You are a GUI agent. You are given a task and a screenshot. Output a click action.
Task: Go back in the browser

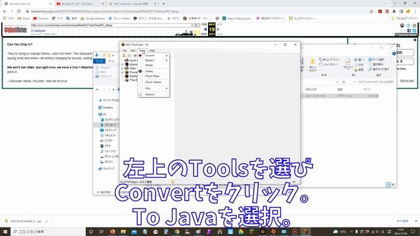click(5, 12)
